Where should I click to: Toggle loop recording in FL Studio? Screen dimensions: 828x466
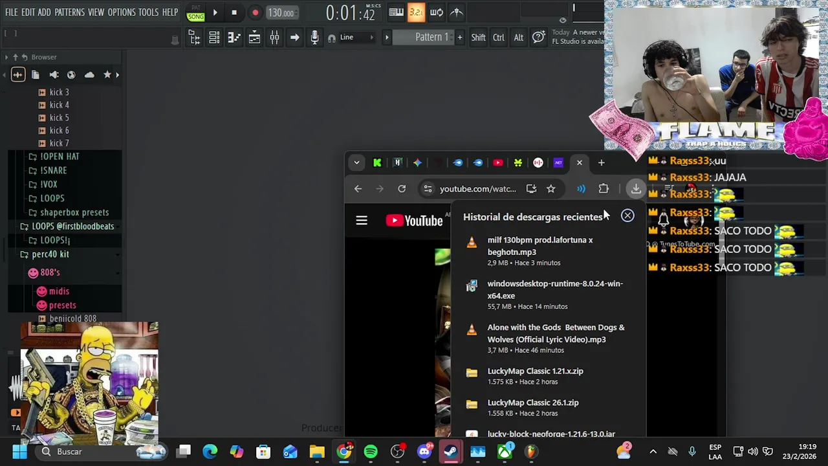click(437, 12)
